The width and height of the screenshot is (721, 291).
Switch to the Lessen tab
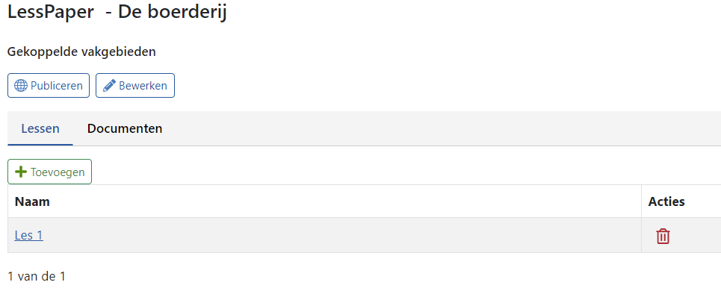pyautogui.click(x=40, y=128)
